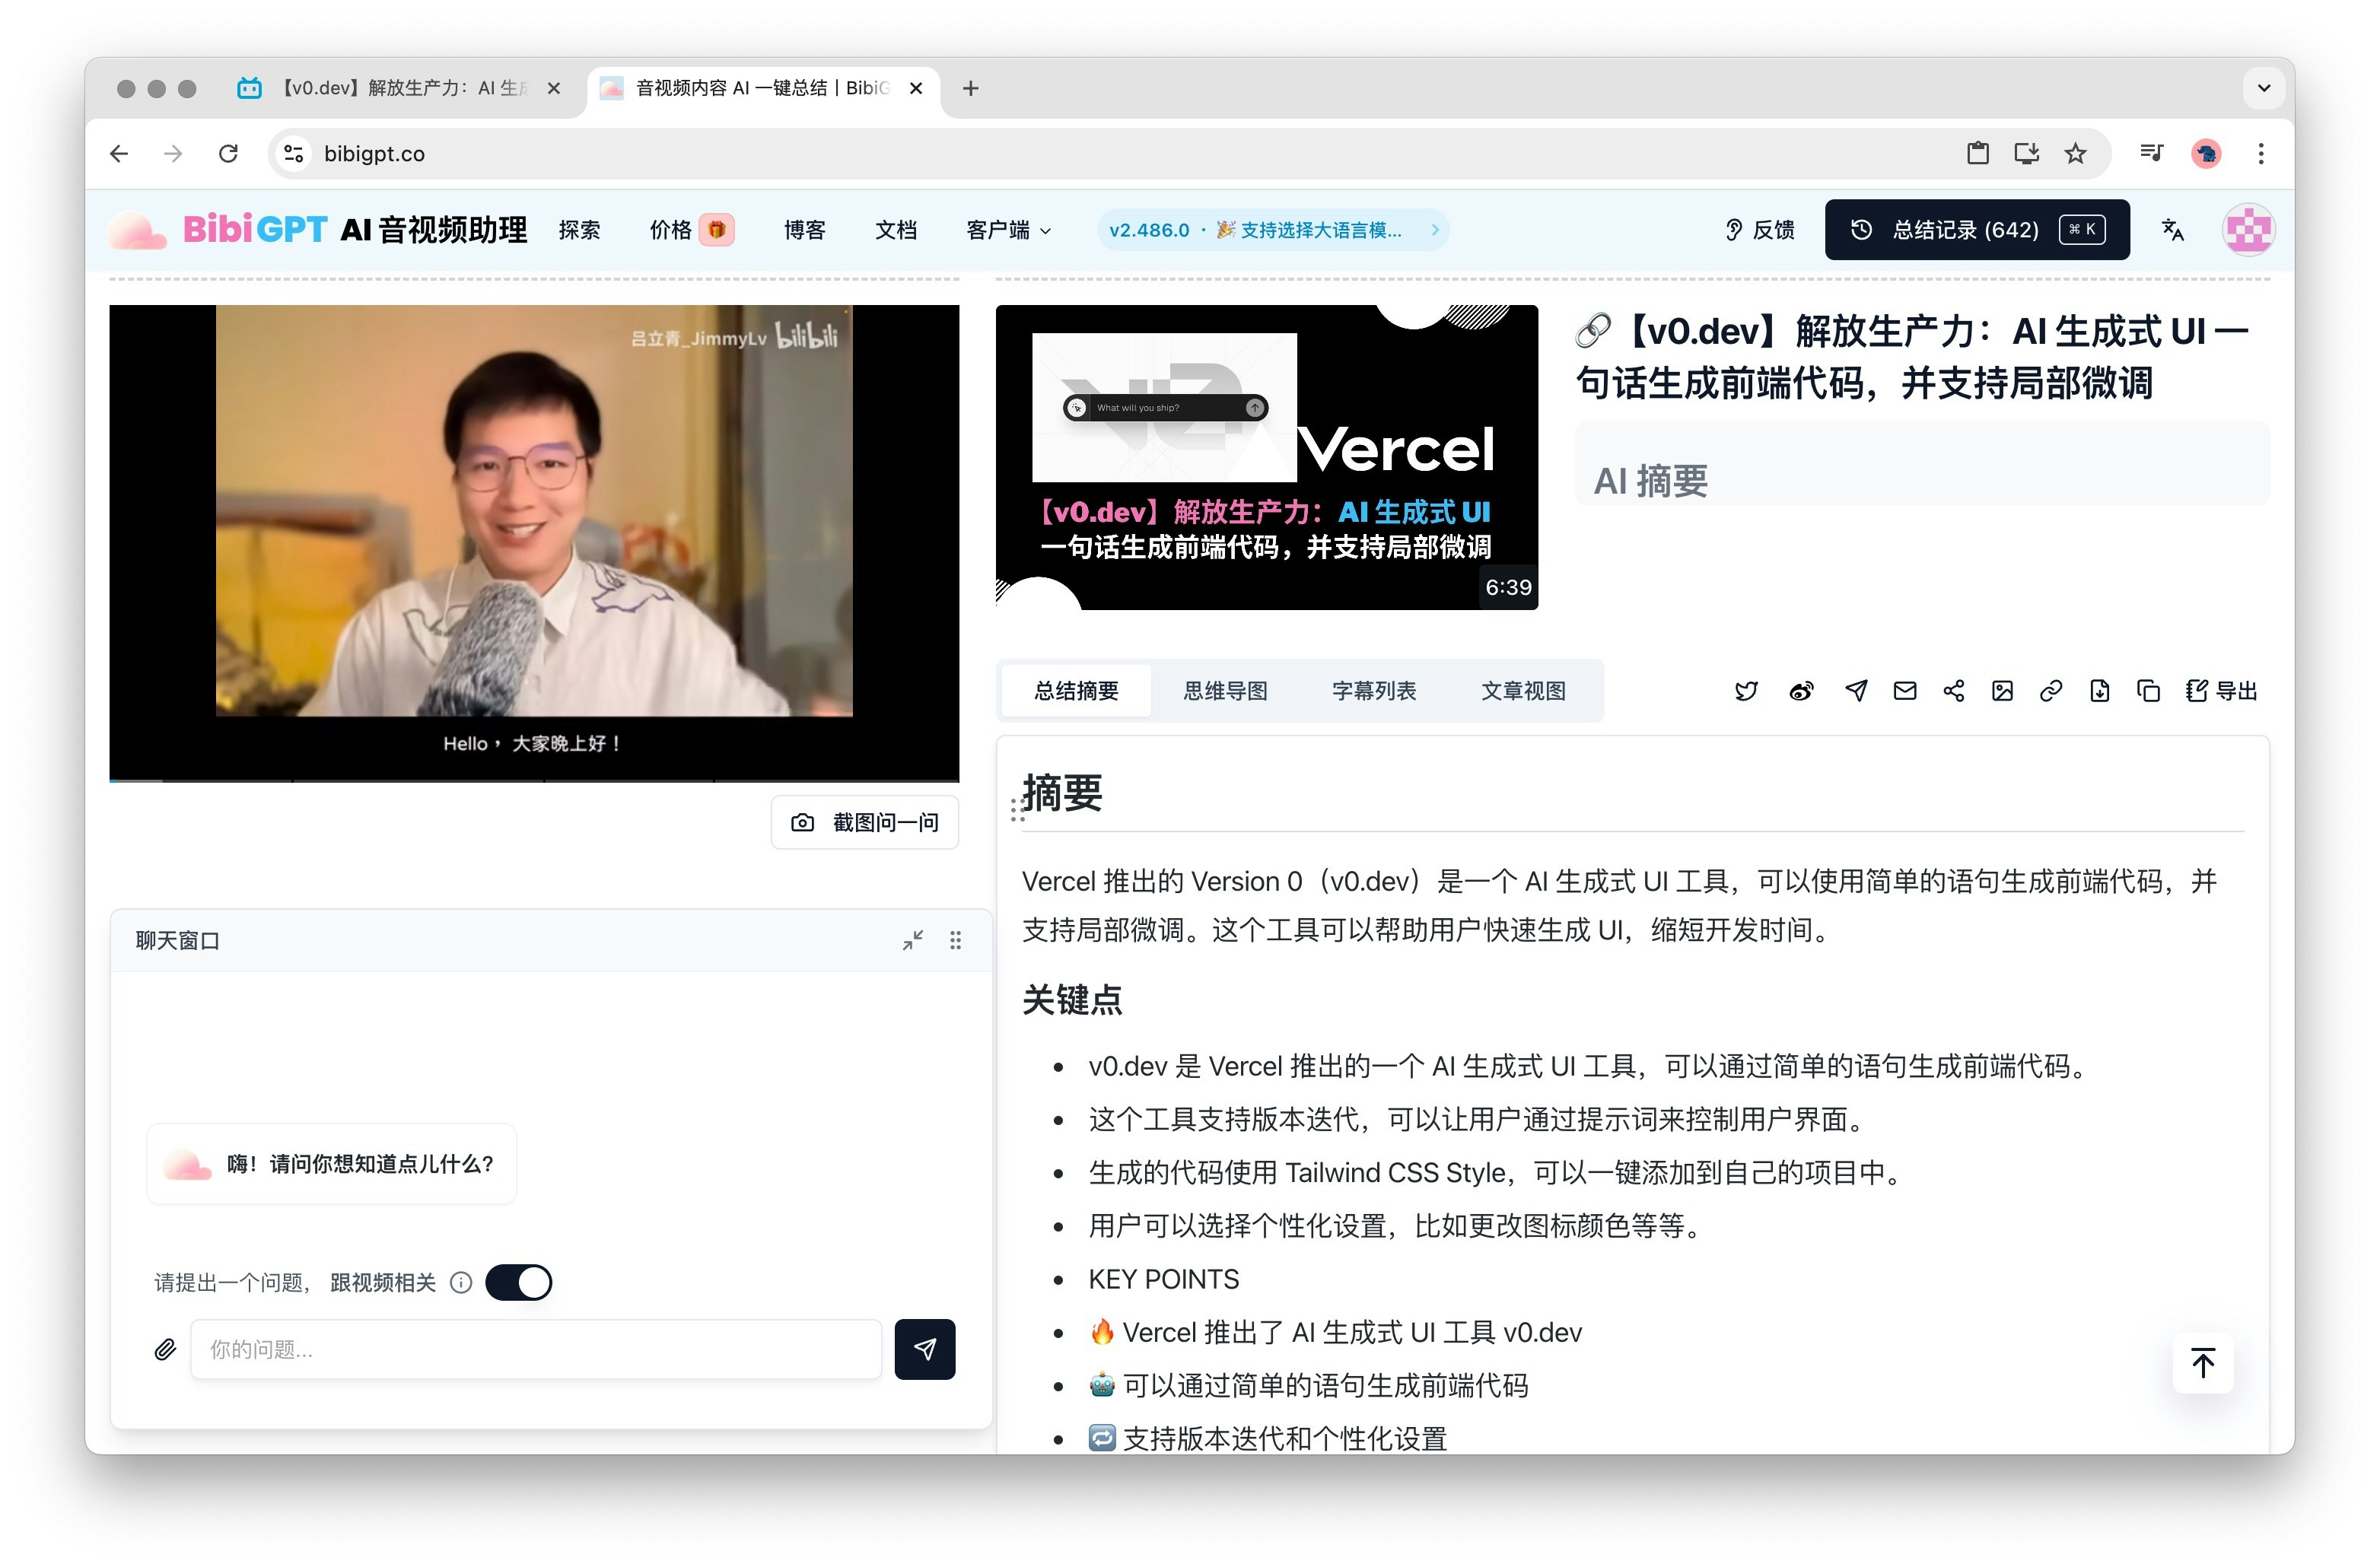This screenshot has height=1567, width=2380.
Task: Share the summary to Weibo
Action: click(x=1801, y=691)
